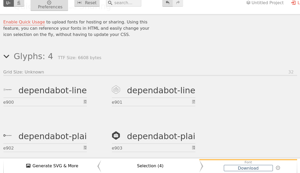Click the grid size value 32
The height and width of the screenshot is (173, 300).
[291, 72]
